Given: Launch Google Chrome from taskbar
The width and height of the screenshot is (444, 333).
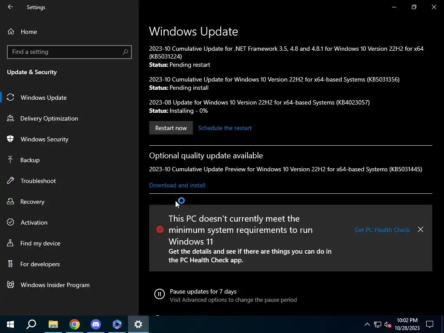Looking at the screenshot, I should pyautogui.click(x=75, y=324).
